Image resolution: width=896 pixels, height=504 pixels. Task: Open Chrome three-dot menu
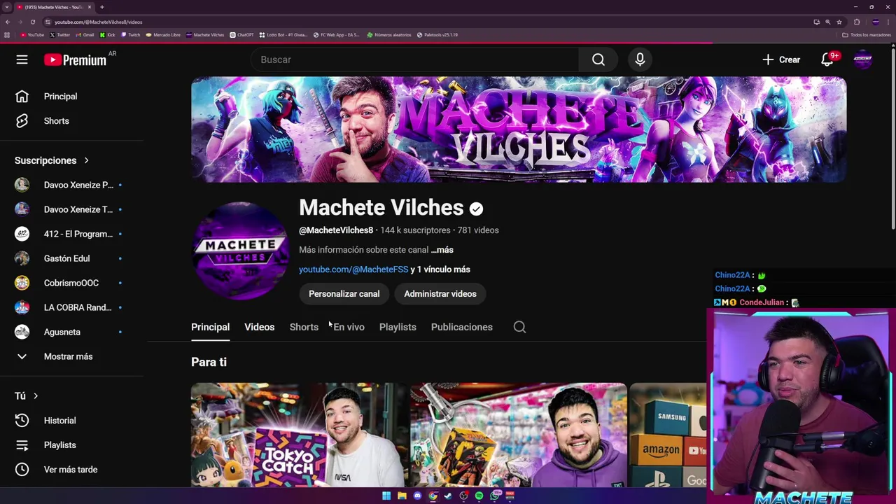pyautogui.click(x=890, y=22)
